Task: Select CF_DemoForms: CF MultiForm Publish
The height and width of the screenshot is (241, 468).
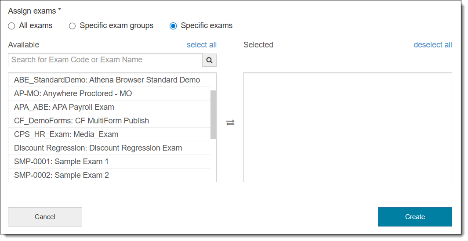Action: (81, 121)
